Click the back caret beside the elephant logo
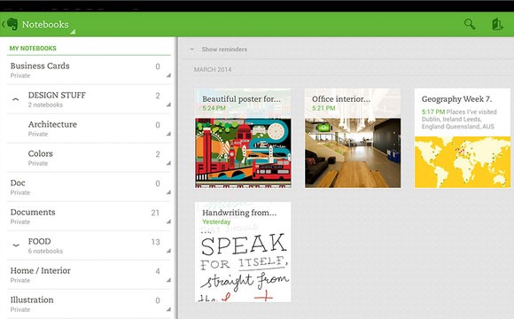This screenshot has height=319, width=514. click(3, 24)
